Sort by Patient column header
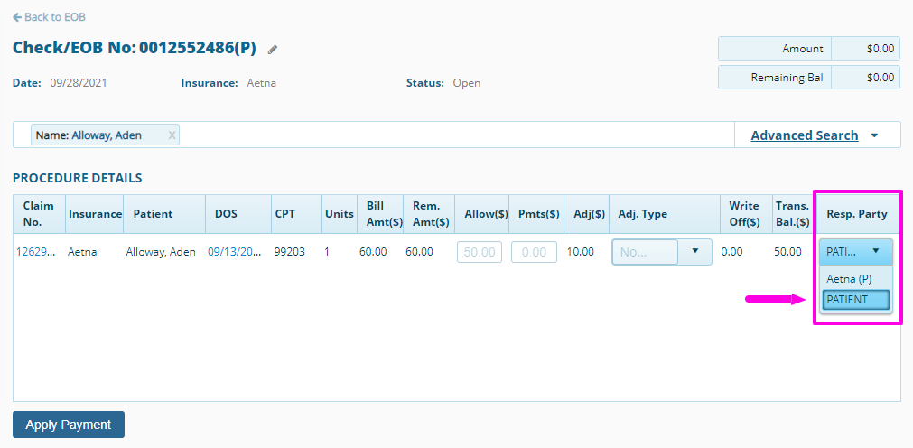This screenshot has width=913, height=448. pyautogui.click(x=166, y=214)
